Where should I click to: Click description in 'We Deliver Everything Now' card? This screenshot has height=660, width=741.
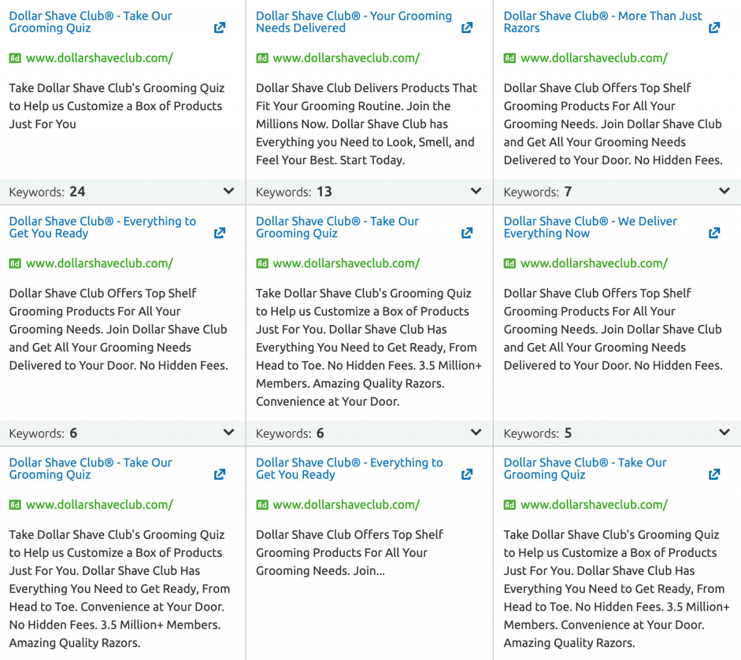pyautogui.click(x=613, y=329)
